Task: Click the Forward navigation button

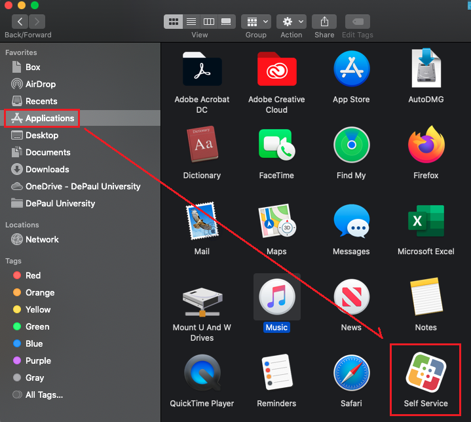Action: point(37,22)
